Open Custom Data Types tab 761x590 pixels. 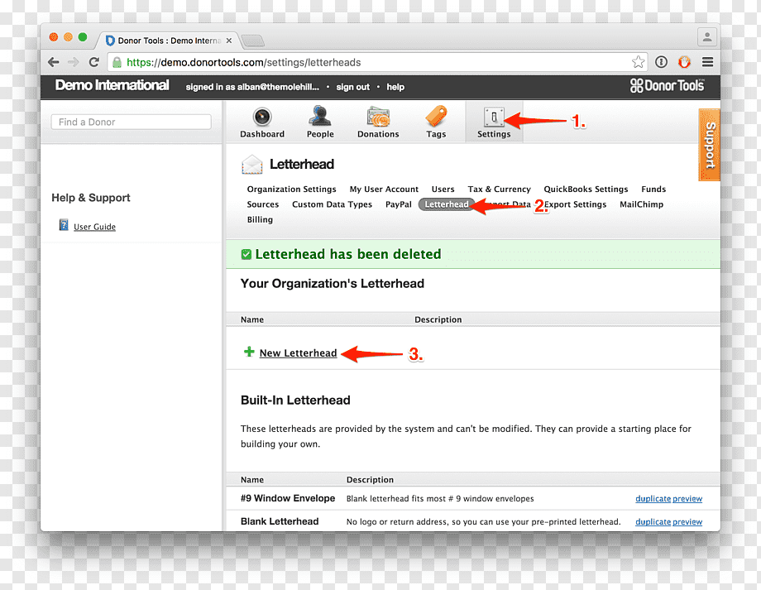tap(332, 204)
